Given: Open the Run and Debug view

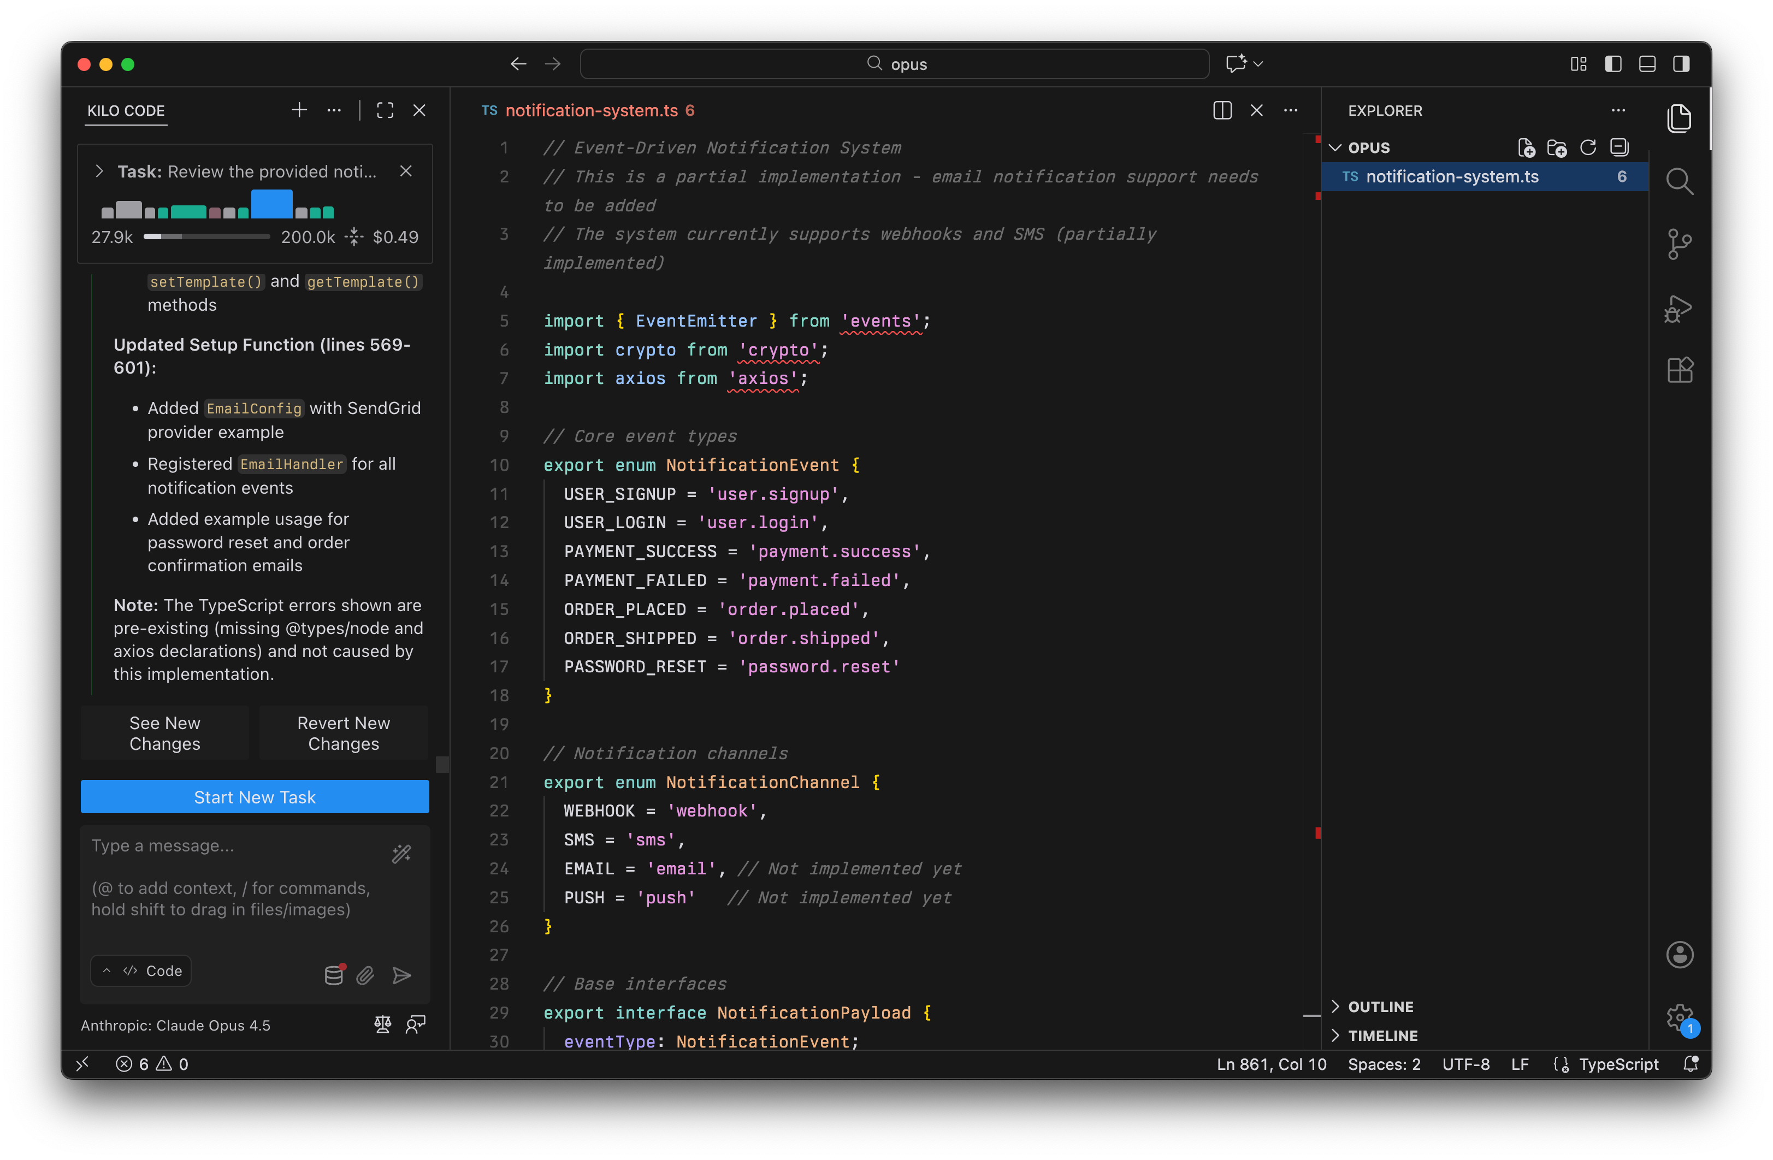Looking at the screenshot, I should (1679, 307).
